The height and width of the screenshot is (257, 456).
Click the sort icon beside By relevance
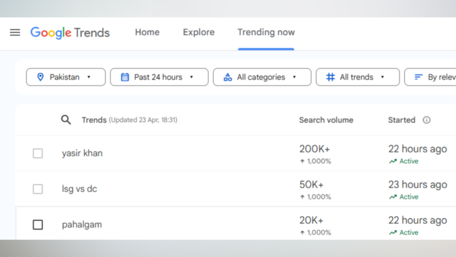point(418,77)
